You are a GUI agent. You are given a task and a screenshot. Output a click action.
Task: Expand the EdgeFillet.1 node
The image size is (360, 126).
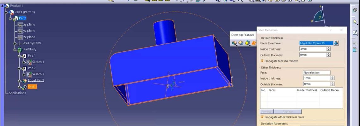[x=20, y=81]
